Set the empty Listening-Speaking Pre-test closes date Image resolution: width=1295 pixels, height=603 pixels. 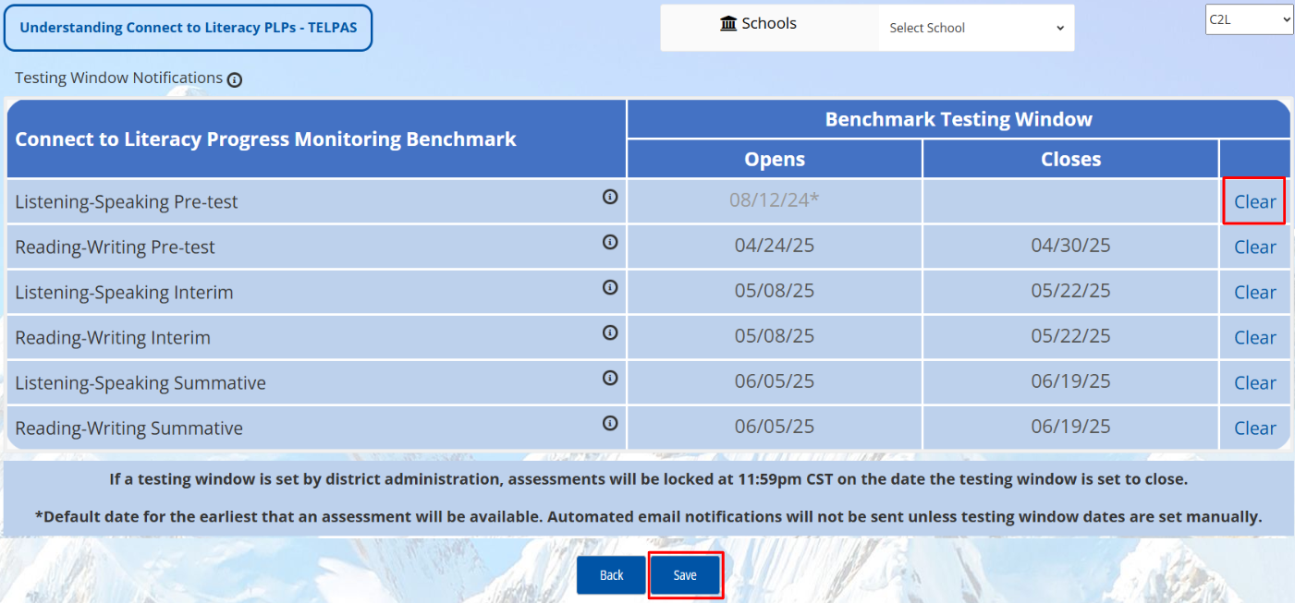[1070, 201]
